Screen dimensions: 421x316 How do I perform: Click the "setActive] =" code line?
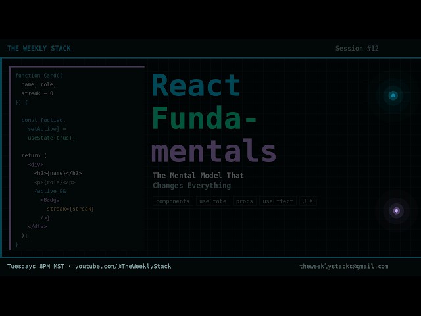click(47, 129)
